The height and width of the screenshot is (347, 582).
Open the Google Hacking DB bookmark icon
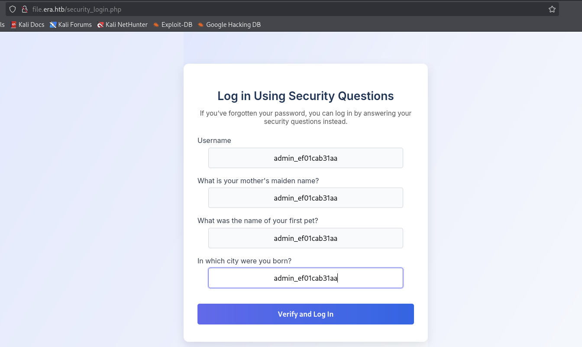200,25
